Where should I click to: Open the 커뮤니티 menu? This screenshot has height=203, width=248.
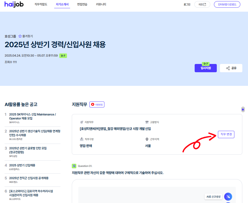tap(101, 4)
